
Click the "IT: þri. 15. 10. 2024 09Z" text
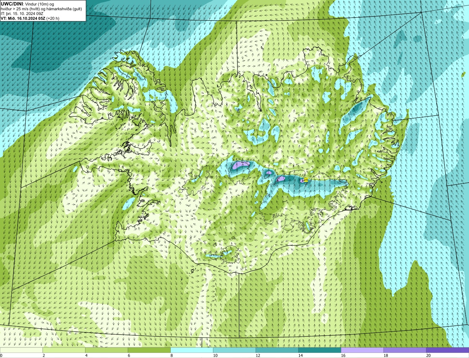[22, 14]
